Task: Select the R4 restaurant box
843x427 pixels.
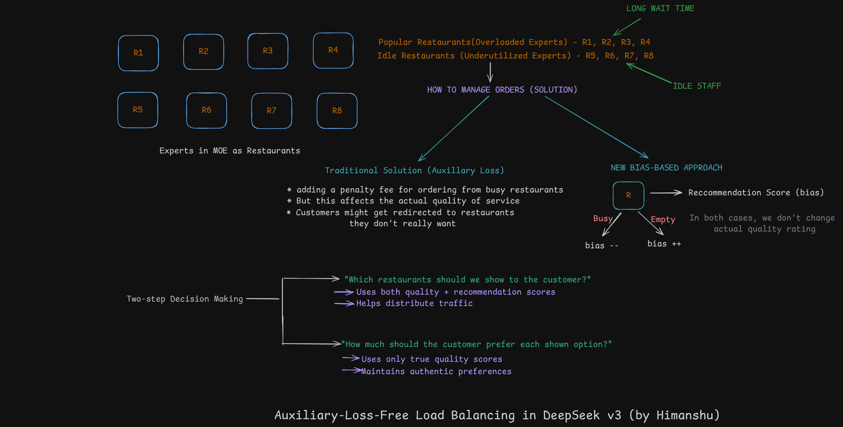Action: tap(333, 50)
